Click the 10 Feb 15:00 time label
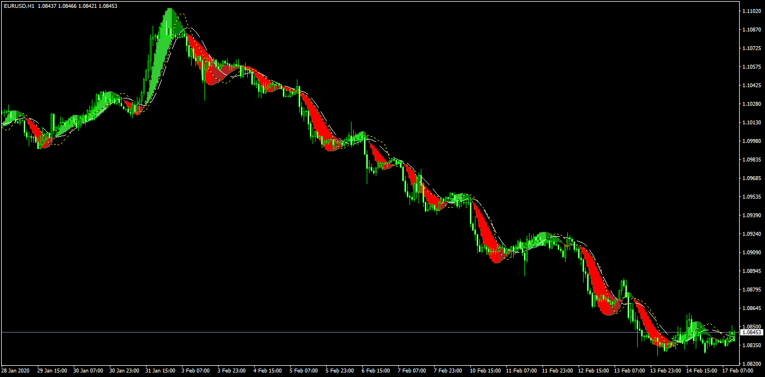The width and height of the screenshot is (765, 377). [485, 371]
